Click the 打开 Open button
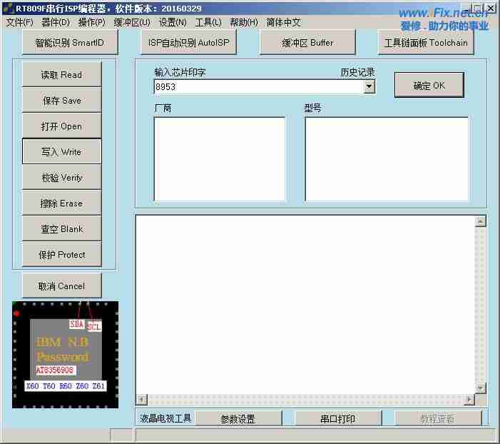 (x=62, y=126)
